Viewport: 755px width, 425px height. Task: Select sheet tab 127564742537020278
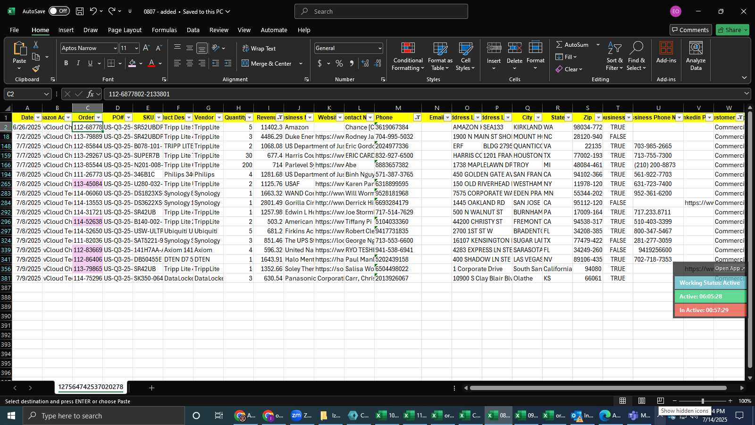(x=91, y=387)
